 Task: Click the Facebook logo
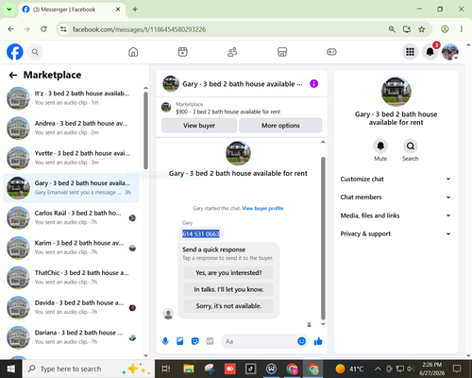coord(15,52)
